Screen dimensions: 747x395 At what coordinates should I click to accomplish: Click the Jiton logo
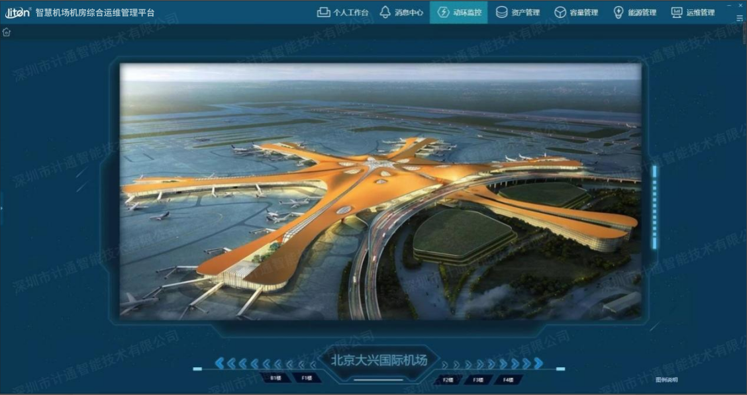tap(18, 13)
